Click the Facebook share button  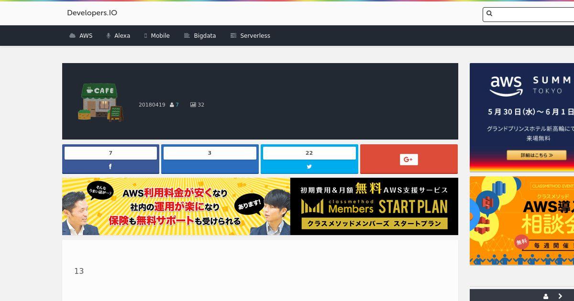point(110,167)
